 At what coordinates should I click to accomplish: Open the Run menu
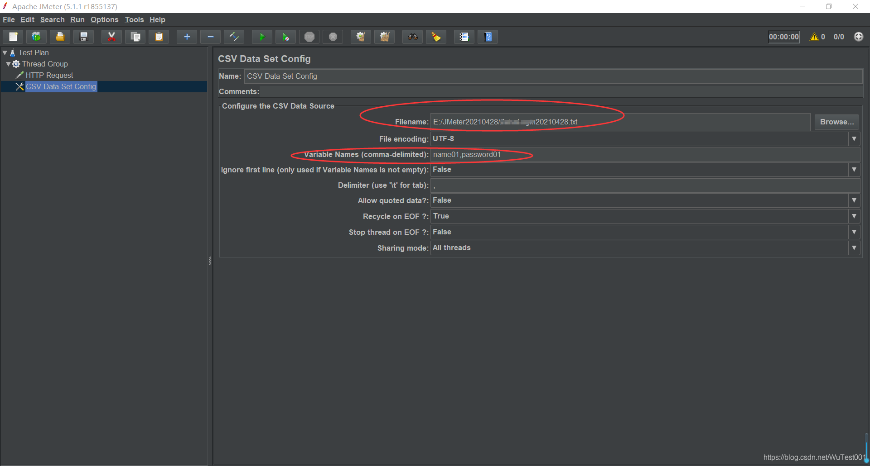pyautogui.click(x=77, y=19)
